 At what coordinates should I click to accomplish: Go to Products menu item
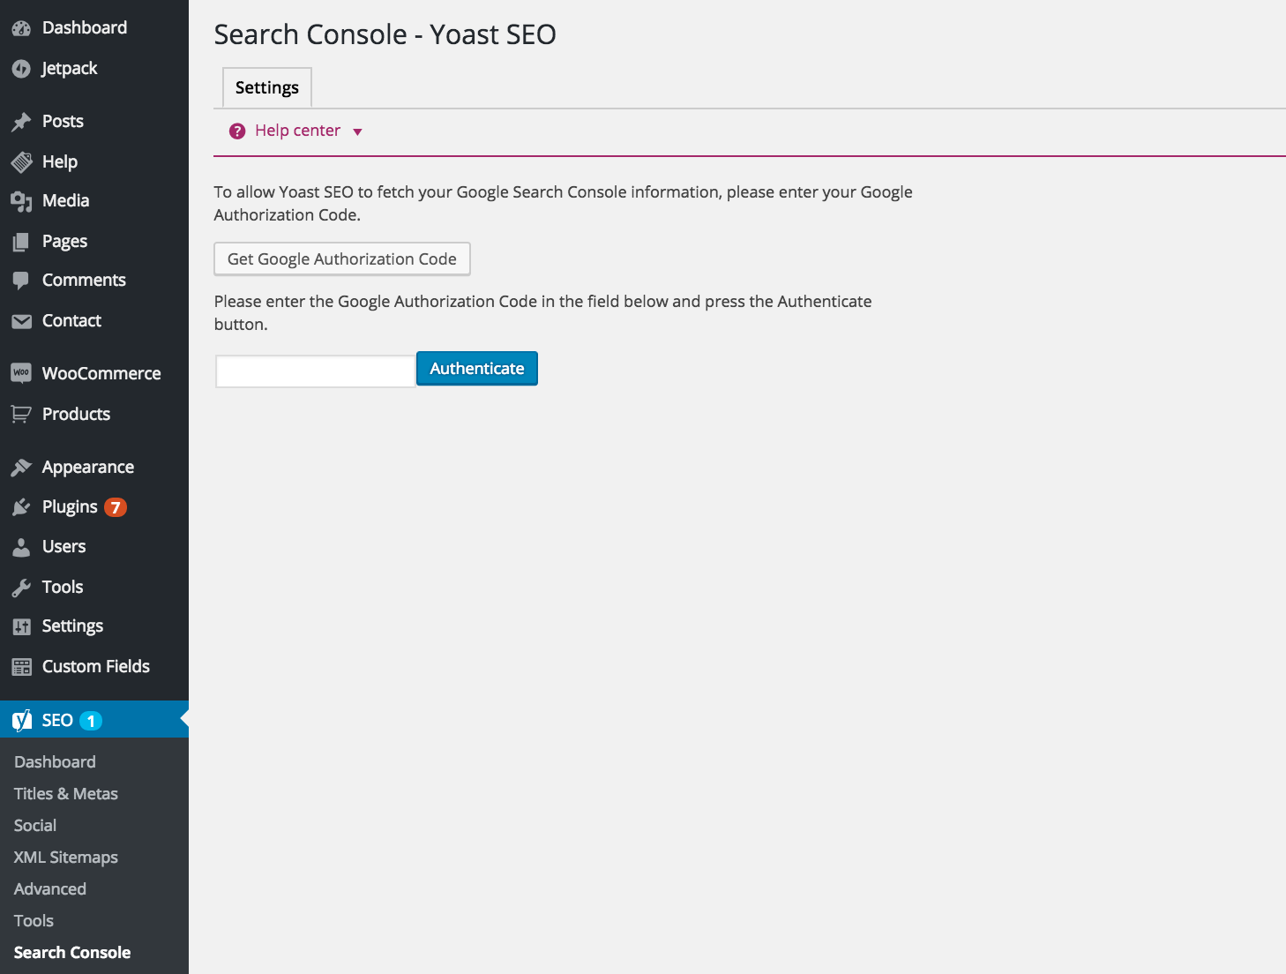(x=76, y=415)
